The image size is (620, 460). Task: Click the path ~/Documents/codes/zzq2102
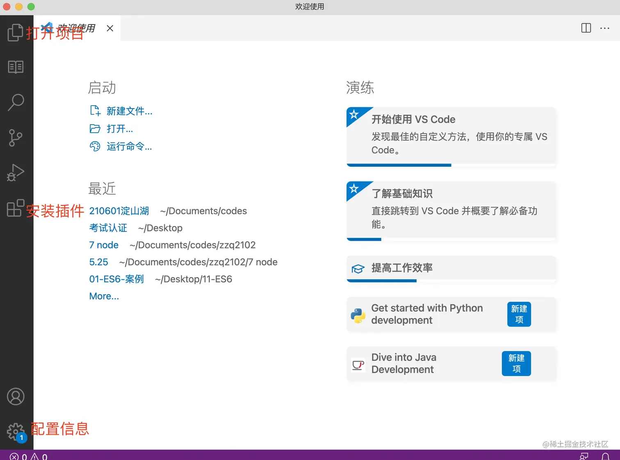pyautogui.click(x=193, y=245)
